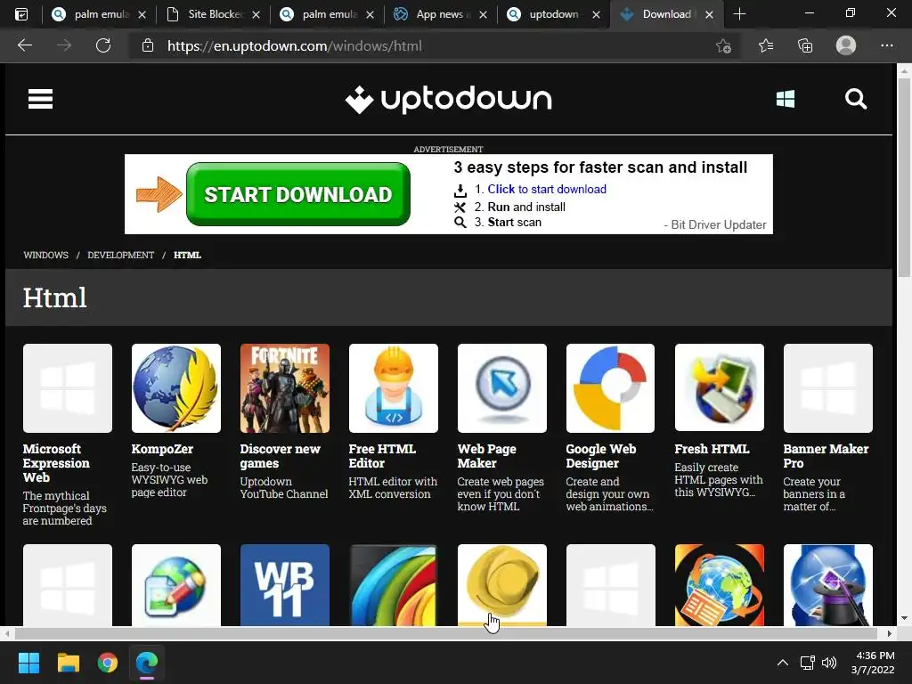Screen dimensions: 912x684
Task: Open the colorful swirl app icon
Action: click(x=393, y=585)
